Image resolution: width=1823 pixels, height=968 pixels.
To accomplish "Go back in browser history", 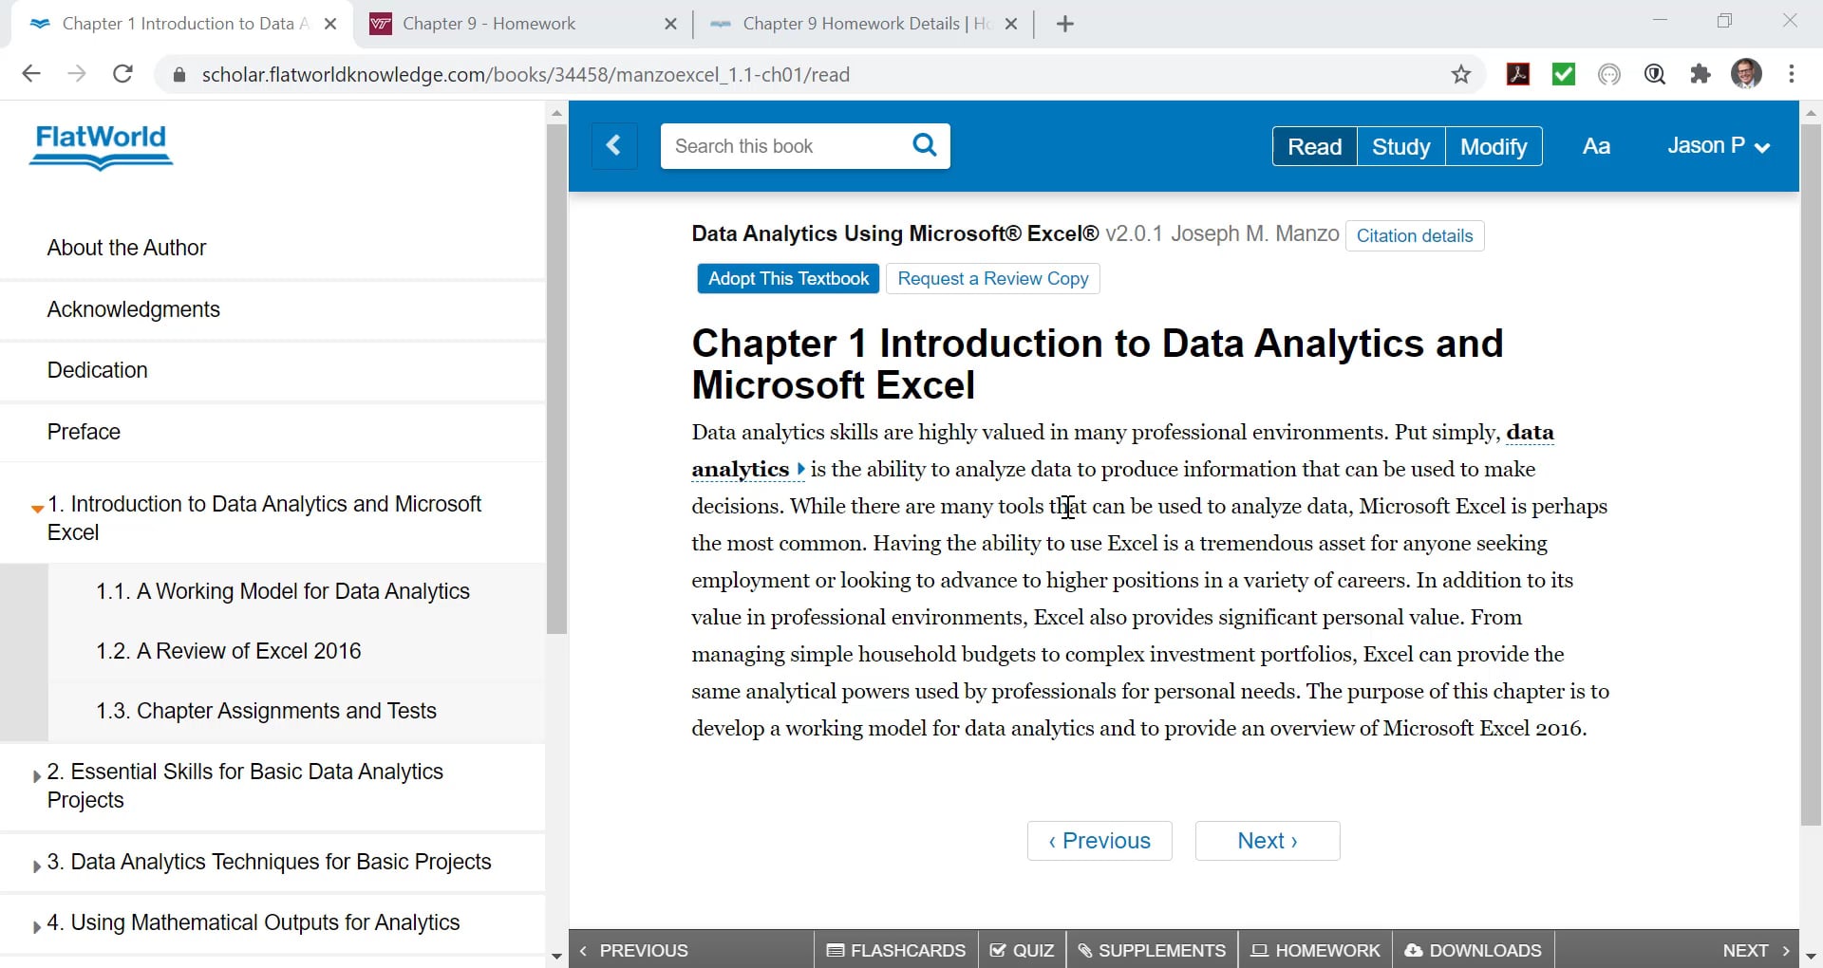I will [31, 74].
